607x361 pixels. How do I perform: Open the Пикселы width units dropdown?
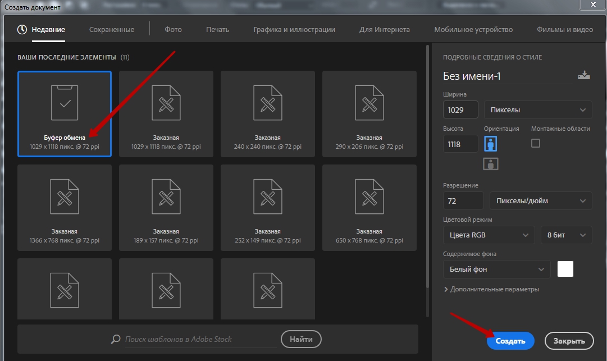pos(537,110)
